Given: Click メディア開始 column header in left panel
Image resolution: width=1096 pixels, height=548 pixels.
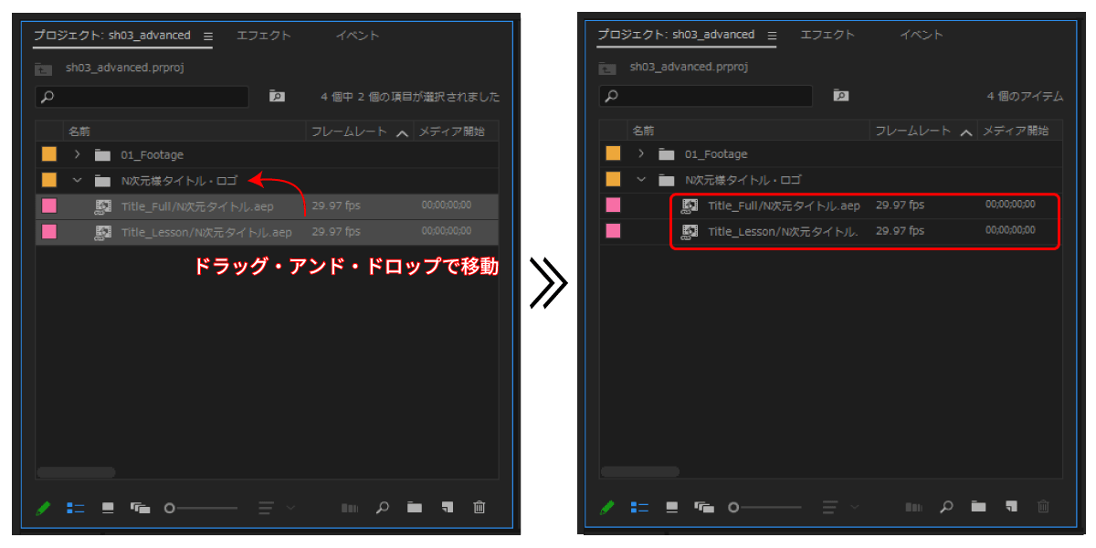Looking at the screenshot, I should (x=452, y=132).
